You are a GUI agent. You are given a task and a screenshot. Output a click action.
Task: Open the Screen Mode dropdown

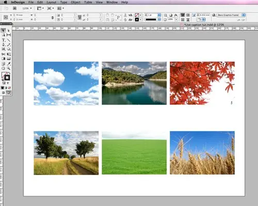click(51, 8)
